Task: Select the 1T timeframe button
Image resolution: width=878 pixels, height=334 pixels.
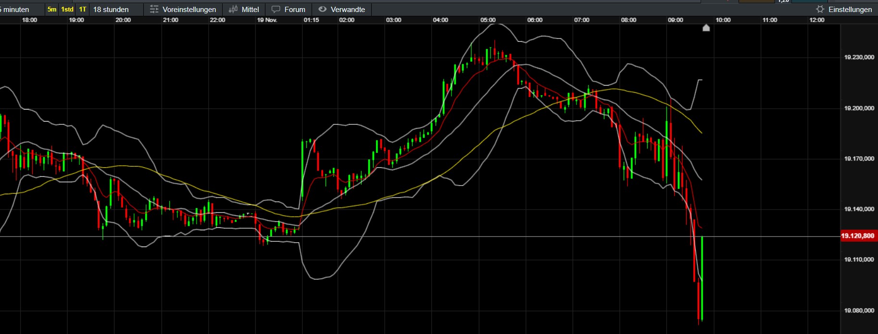Action: coord(83,9)
